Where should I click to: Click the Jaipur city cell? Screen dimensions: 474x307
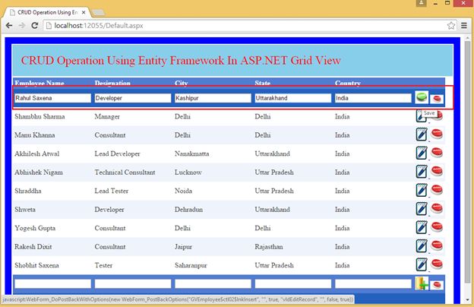click(183, 246)
